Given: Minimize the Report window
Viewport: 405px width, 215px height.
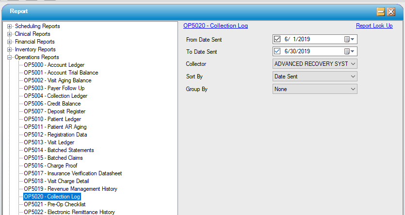Looking at the screenshot, I should 381,12.
